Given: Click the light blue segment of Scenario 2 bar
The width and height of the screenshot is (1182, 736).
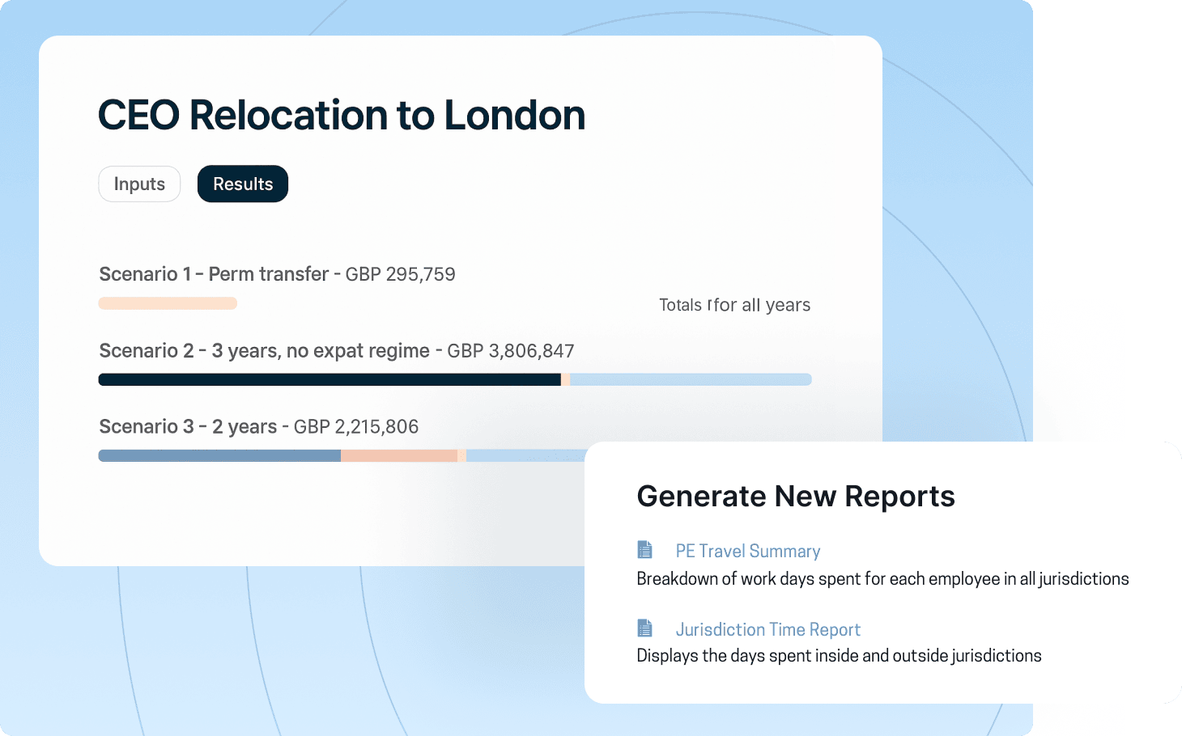Looking at the screenshot, I should point(690,379).
